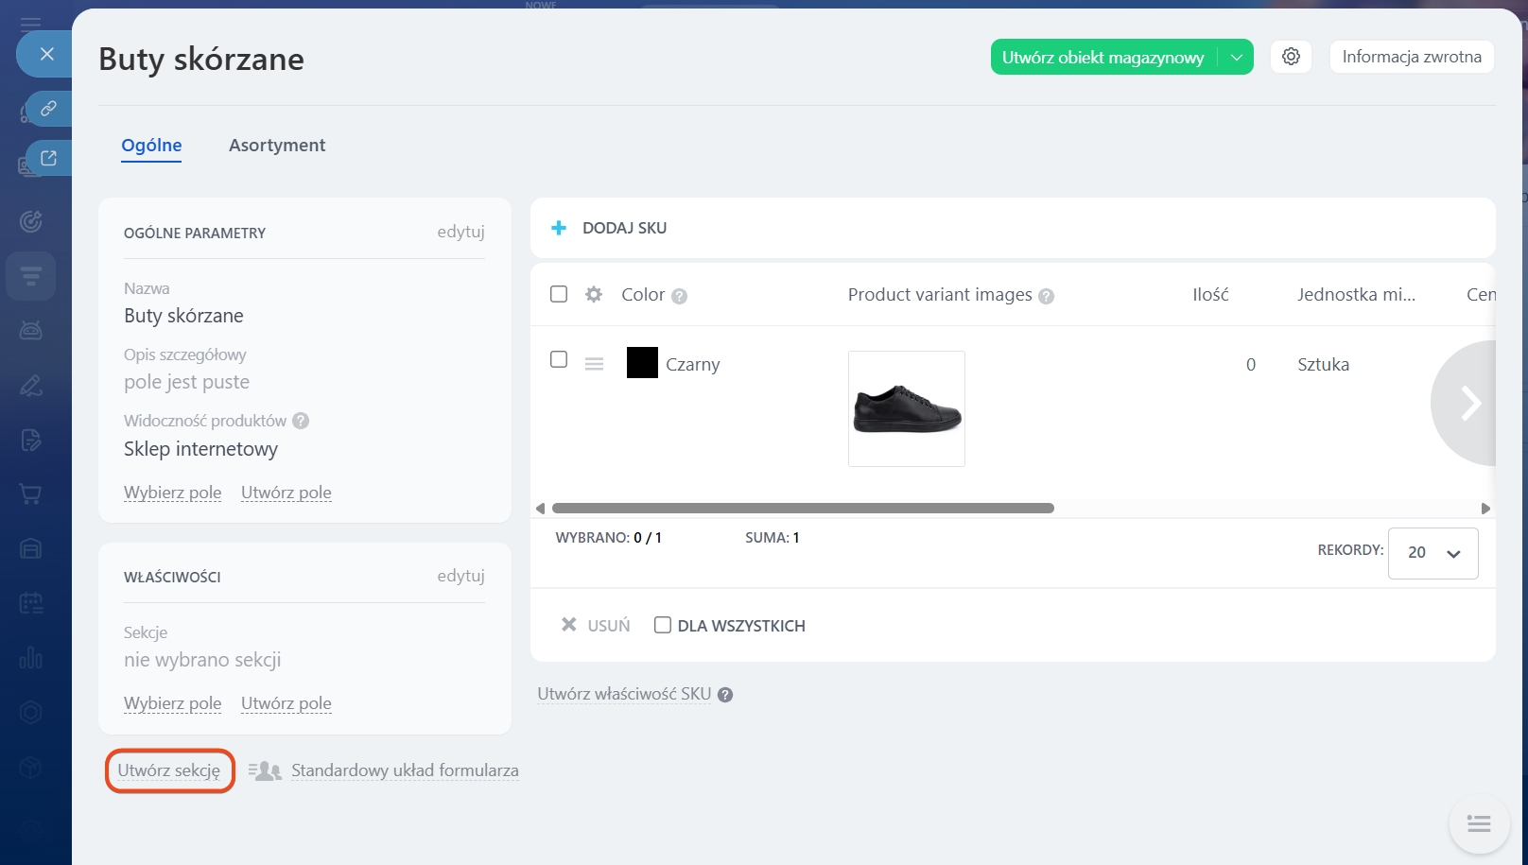The image size is (1528, 865).
Task: Select the Czarny variant row checkbox
Action: 559,360
